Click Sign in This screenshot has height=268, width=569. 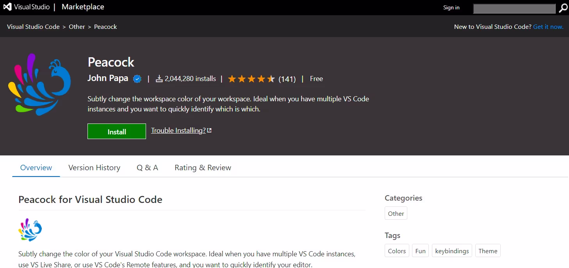451,8
